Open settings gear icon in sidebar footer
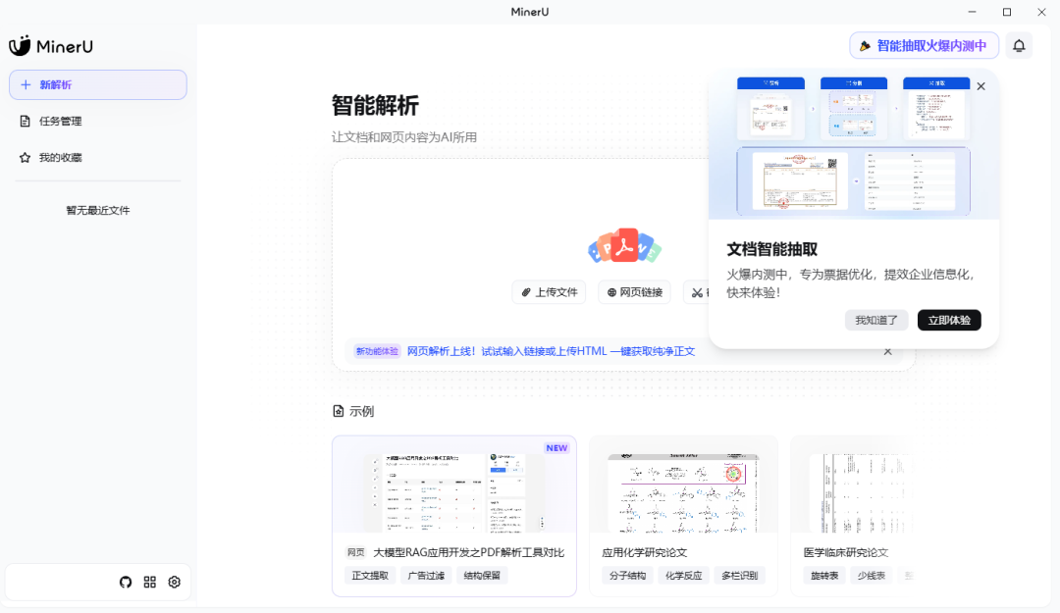The image size is (1060, 613). coord(175,582)
